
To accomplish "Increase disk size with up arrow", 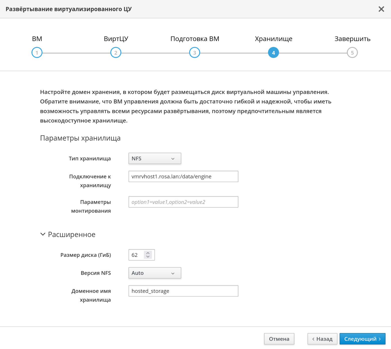I will coord(148,253).
